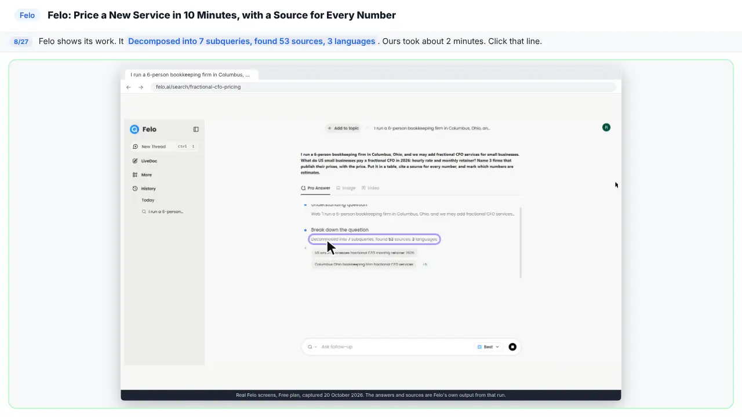This screenshot has height=417, width=742.
Task: Click the 8/27 step counter badge
Action: 21,42
